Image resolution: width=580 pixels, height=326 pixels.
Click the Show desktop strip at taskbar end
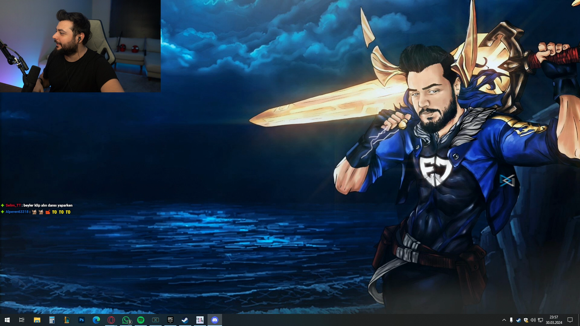point(579,320)
